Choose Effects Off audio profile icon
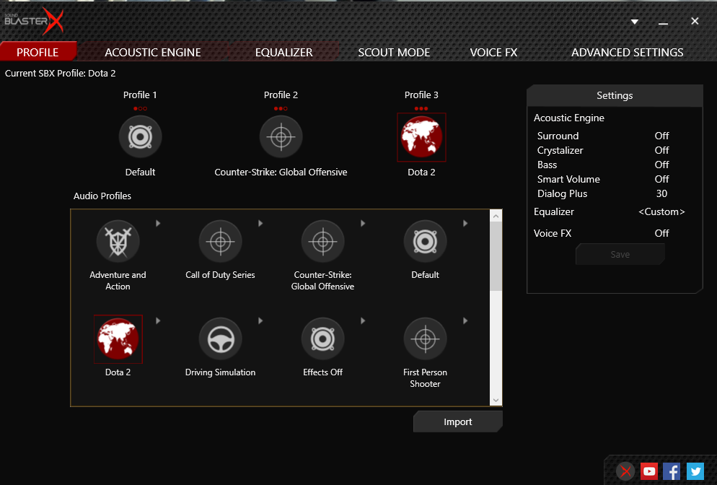 point(322,339)
